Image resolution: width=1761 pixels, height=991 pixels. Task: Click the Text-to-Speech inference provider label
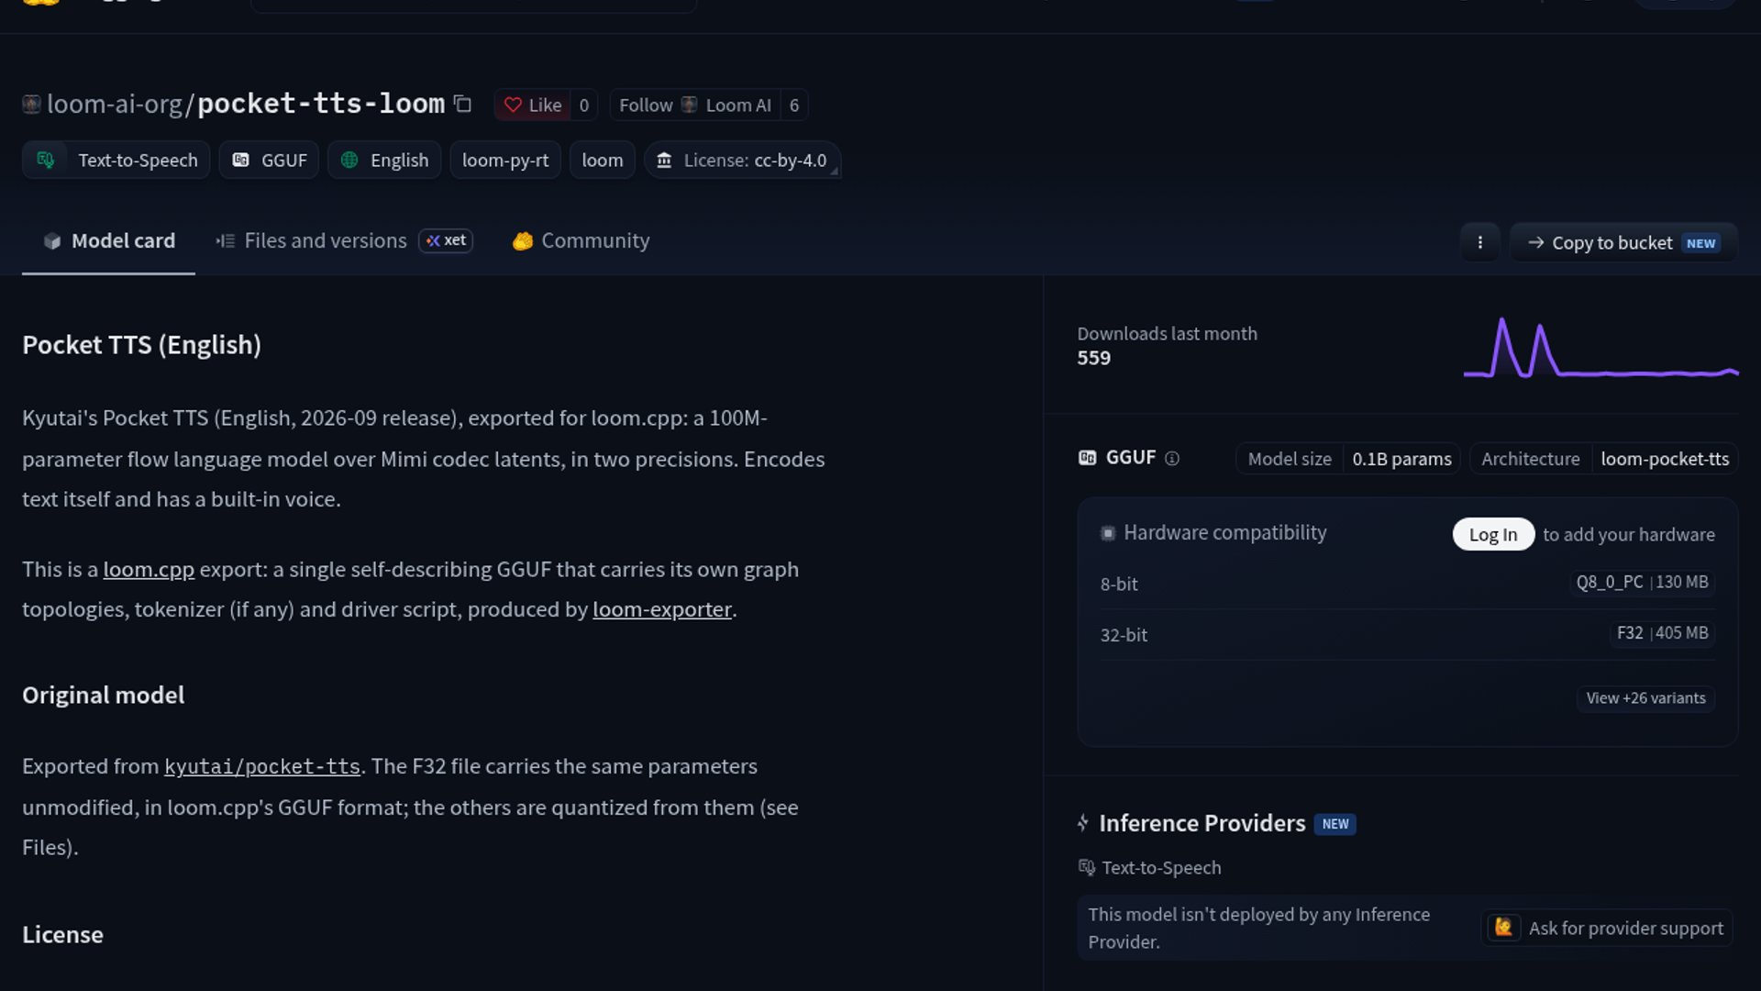[1150, 867]
